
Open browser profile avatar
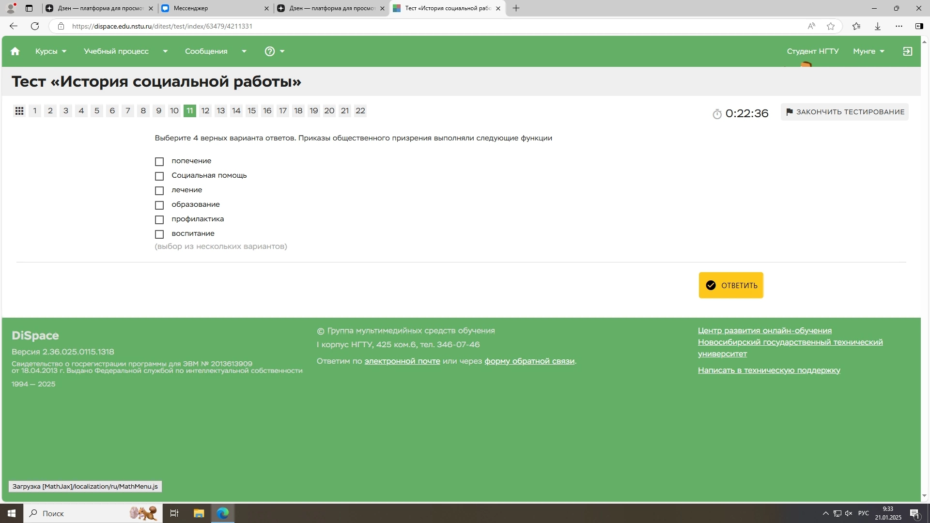click(x=11, y=8)
